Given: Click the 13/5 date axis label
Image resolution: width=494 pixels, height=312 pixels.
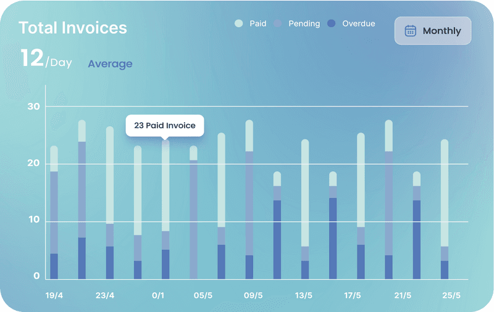Looking at the screenshot, I should pos(303,295).
